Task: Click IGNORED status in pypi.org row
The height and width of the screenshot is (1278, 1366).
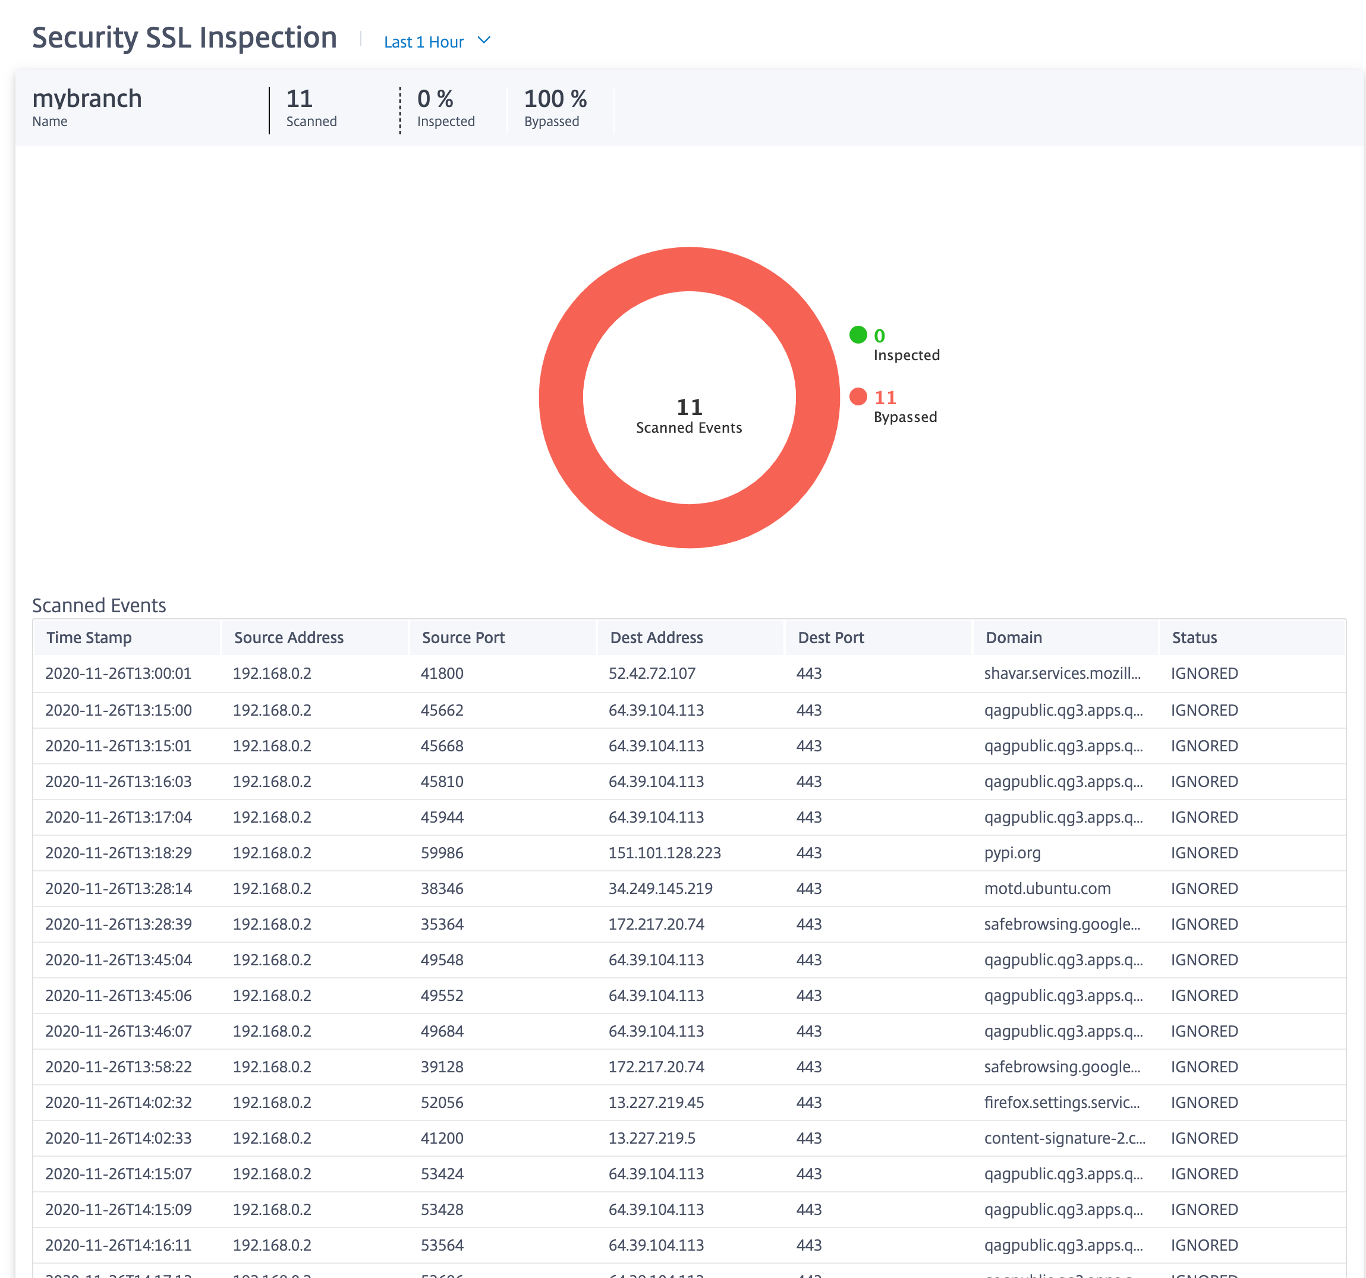Action: tap(1204, 854)
